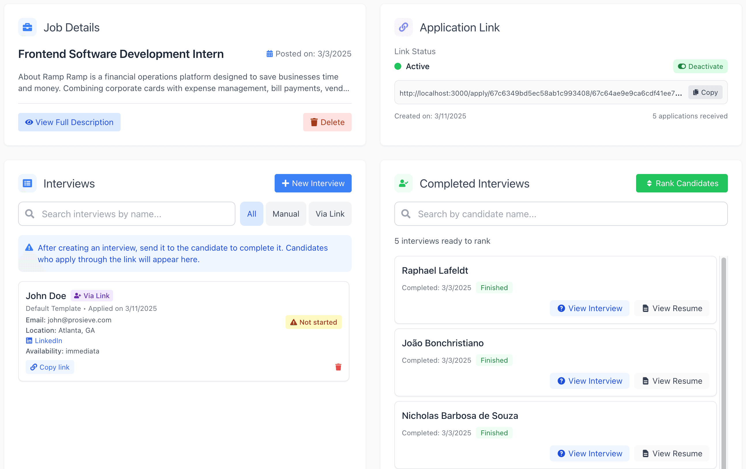
Task: Enable the Via Link interview filter
Action: (x=330, y=213)
